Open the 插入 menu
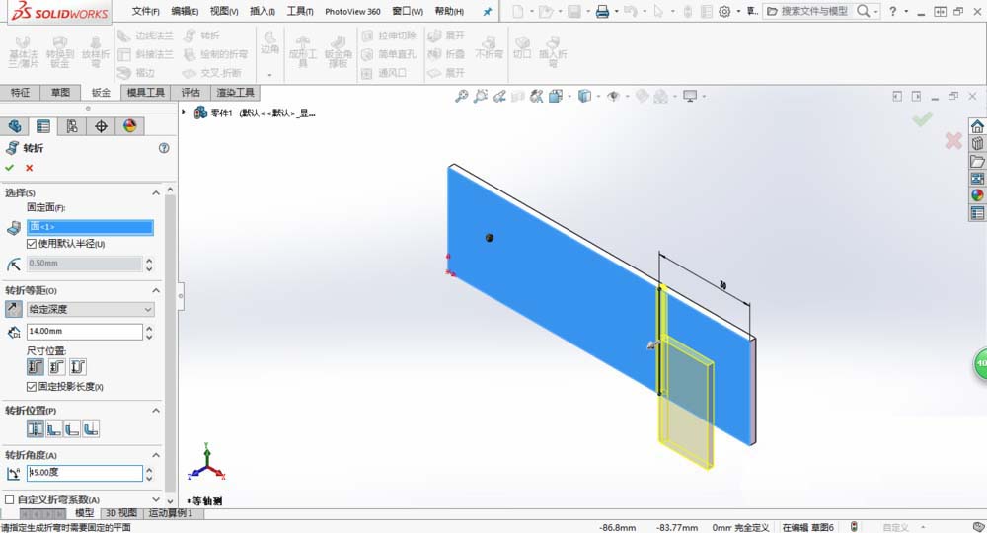 [x=262, y=11]
